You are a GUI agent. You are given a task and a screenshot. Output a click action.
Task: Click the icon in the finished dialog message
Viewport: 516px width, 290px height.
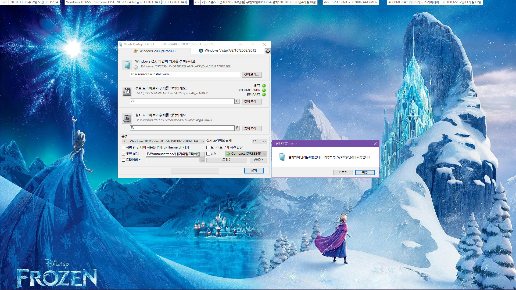coord(282,157)
